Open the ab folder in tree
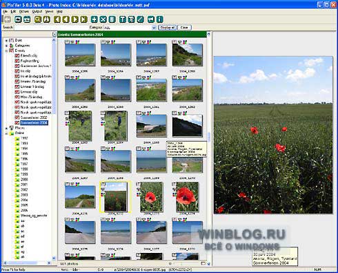Screen dimensions: 338x273 tap(23, 226)
